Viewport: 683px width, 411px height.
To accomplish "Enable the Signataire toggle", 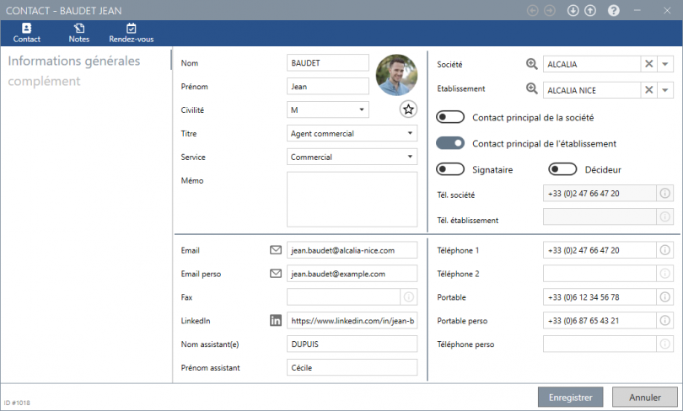I will (450, 169).
